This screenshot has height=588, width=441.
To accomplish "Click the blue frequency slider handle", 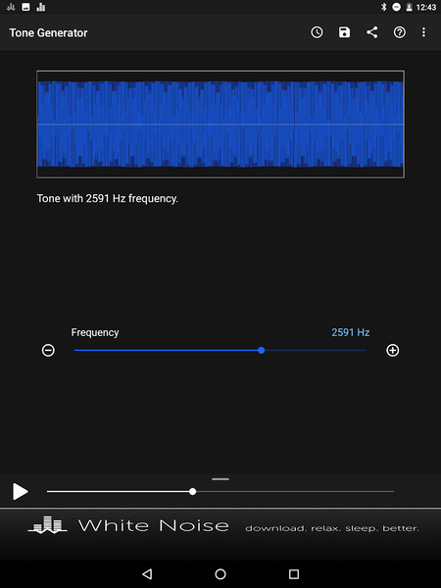I will (262, 350).
